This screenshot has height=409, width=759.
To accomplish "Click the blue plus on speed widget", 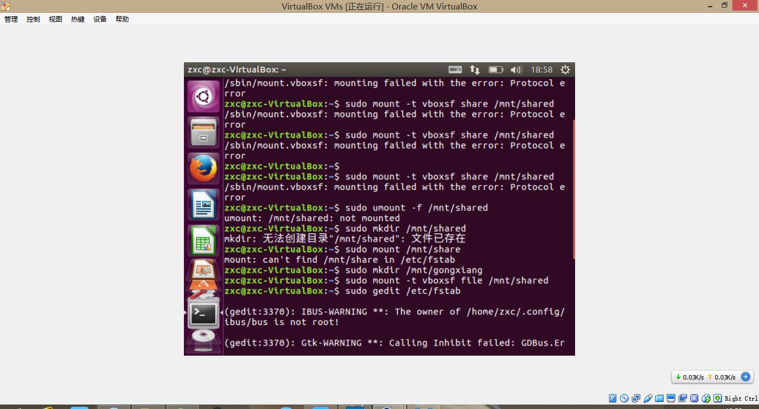I will [746, 377].
